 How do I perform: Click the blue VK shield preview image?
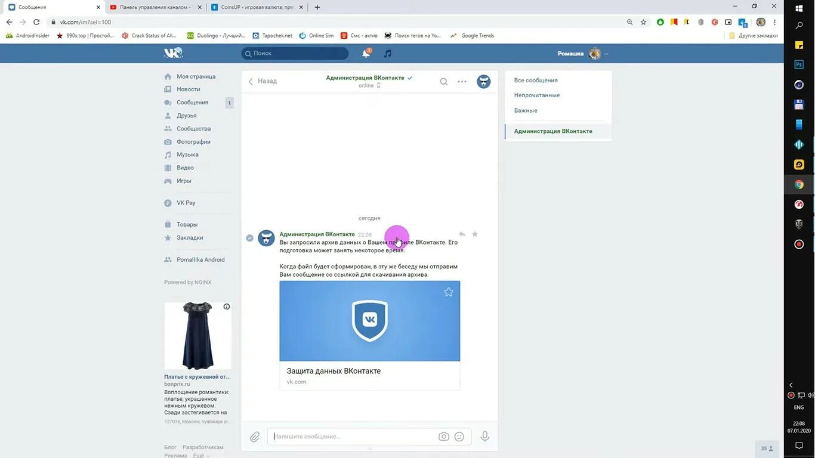pos(369,321)
